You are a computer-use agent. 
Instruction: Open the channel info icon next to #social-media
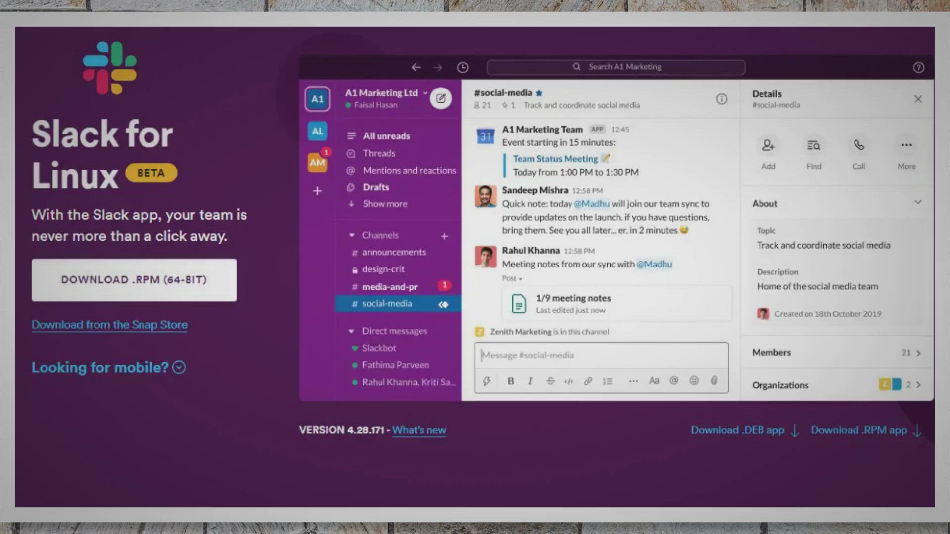coord(722,99)
